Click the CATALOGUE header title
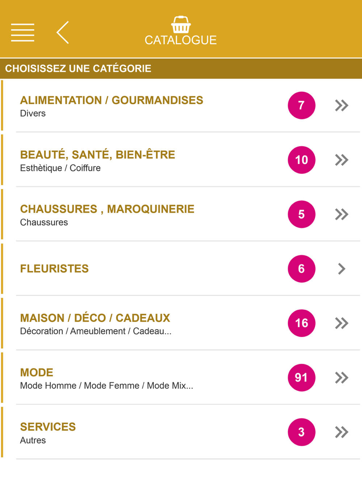This screenshot has height=484, width=362. [181, 40]
